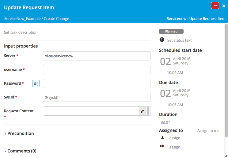This screenshot has height=158, width=228.
Task: Click inside the Request Content text area
Action: click(91, 111)
